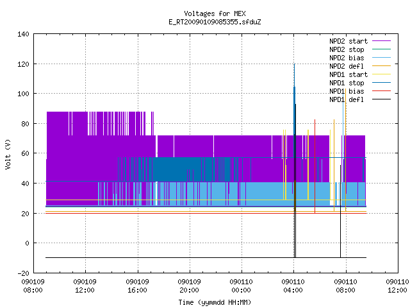The image size is (410, 308).
Task: Click the 'NPD1 stop' legend label
Action: point(347,83)
